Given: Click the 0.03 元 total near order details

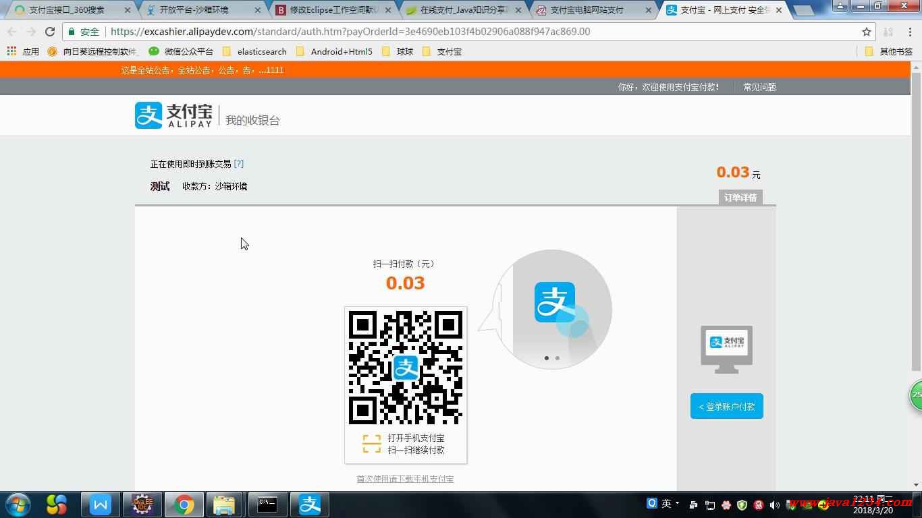Looking at the screenshot, I should pyautogui.click(x=738, y=173).
